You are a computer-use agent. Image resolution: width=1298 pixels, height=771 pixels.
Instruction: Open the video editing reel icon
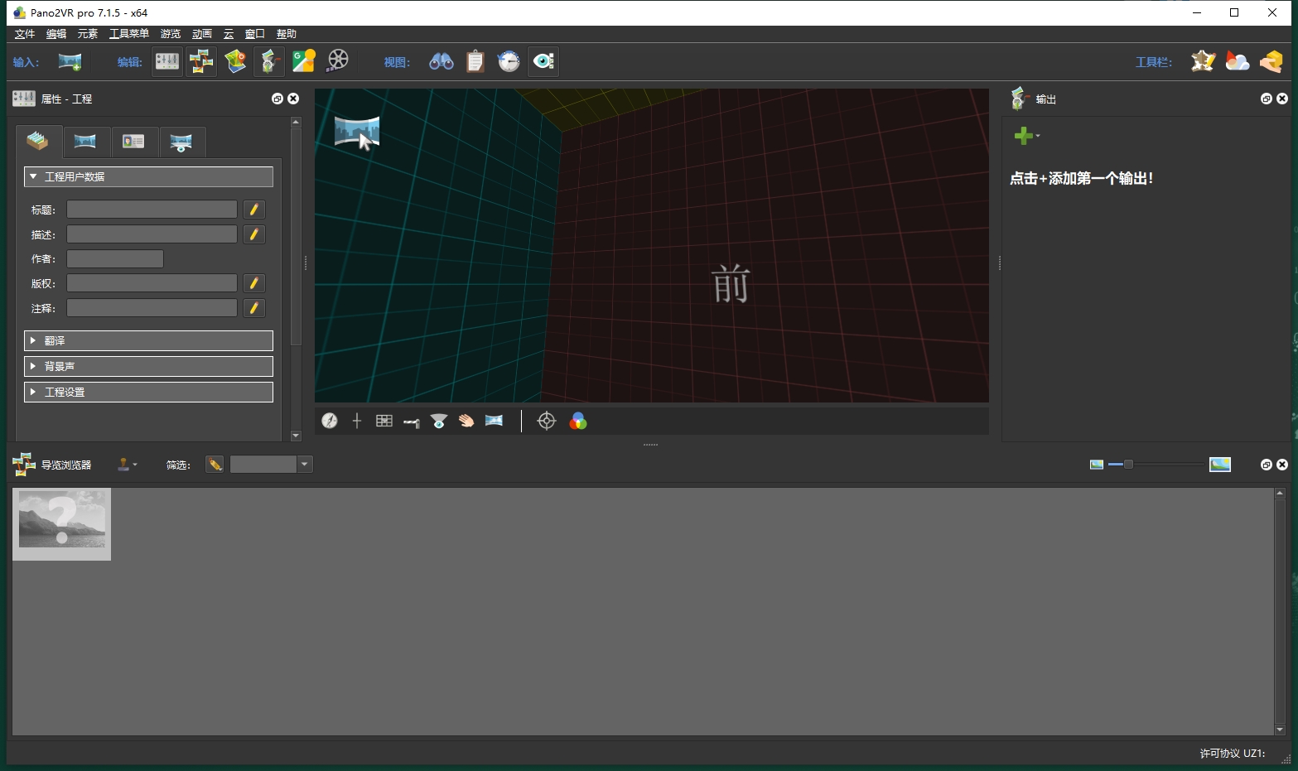(337, 60)
